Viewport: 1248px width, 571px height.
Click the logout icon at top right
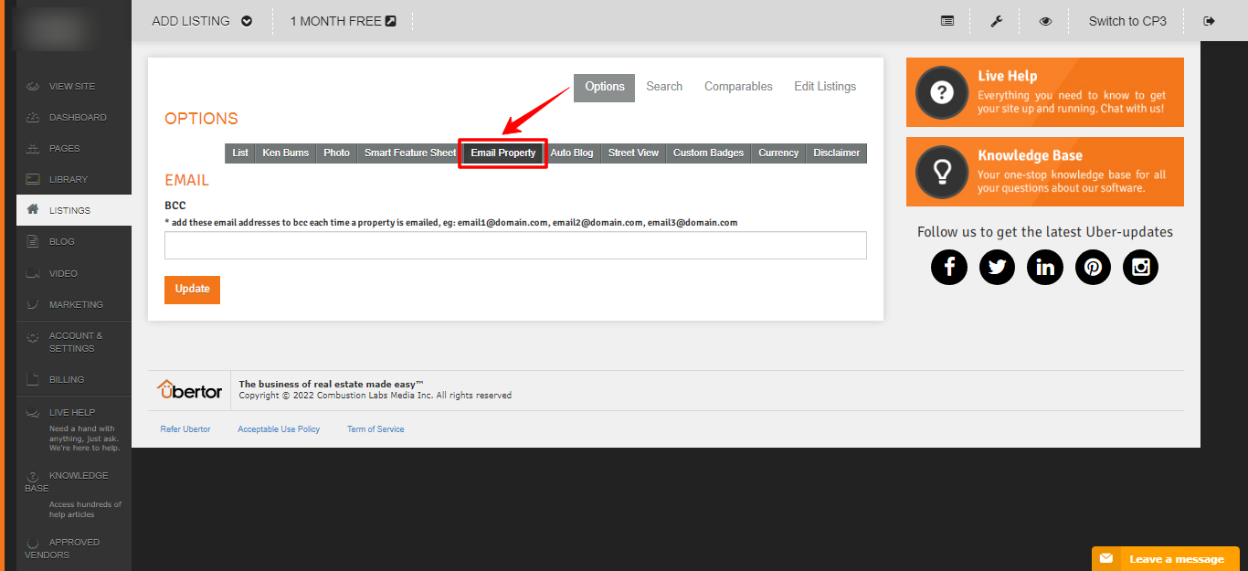pos(1210,21)
